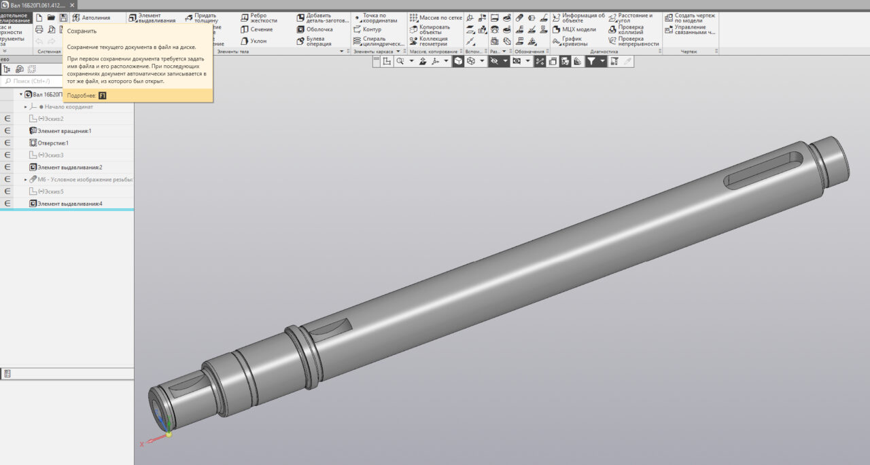The height and width of the screenshot is (465, 870).
Task: Apply the Уклон tool
Action: (x=254, y=41)
